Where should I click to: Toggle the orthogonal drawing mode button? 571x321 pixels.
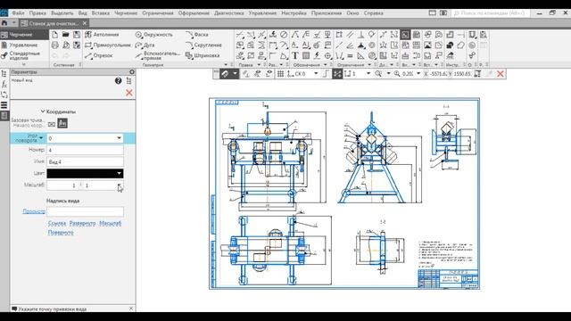click(x=326, y=74)
